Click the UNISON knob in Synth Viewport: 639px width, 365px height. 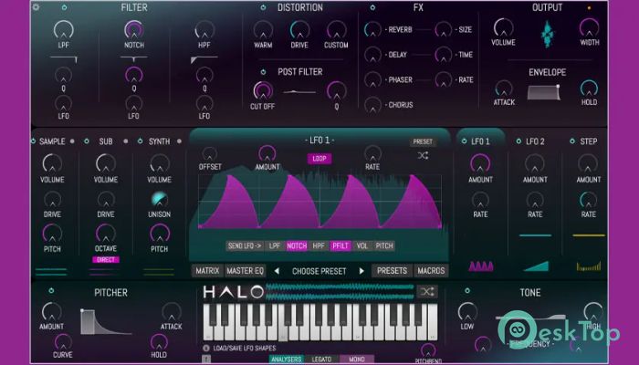tap(160, 199)
